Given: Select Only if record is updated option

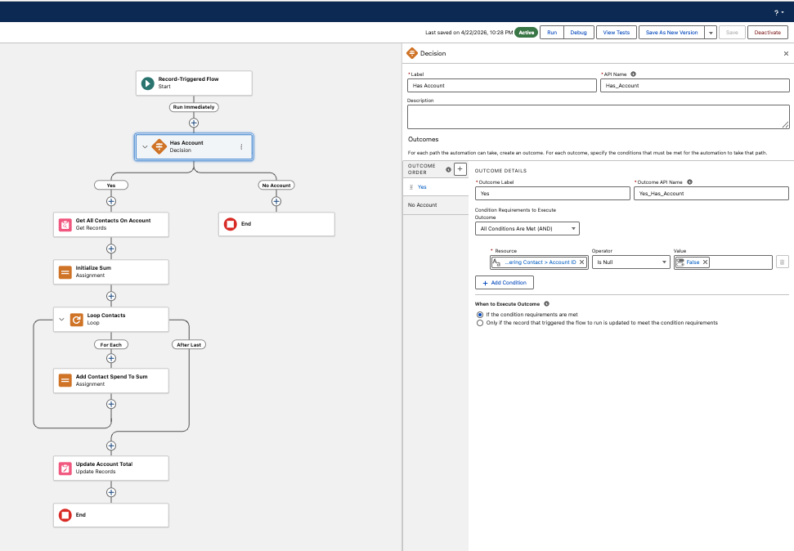Looking at the screenshot, I should pos(480,323).
